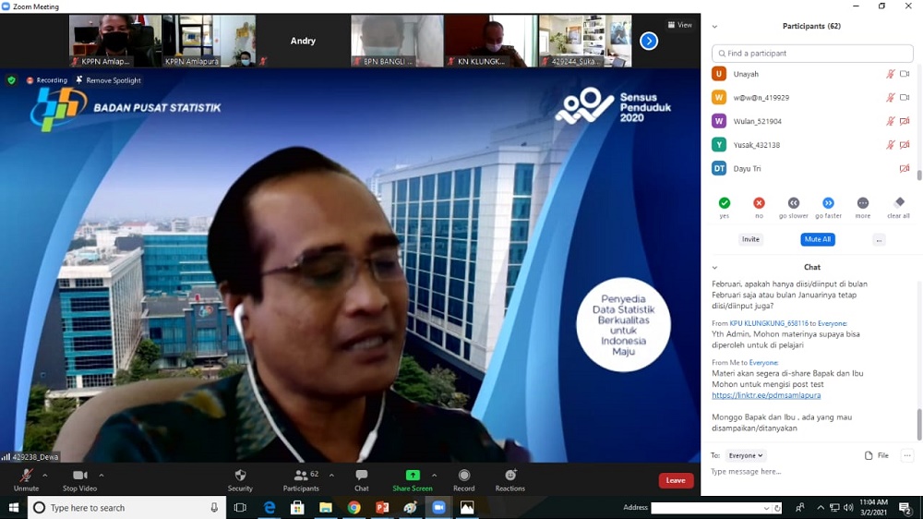Click the Windows search box
This screenshot has height=519, width=923.
coord(126,507)
